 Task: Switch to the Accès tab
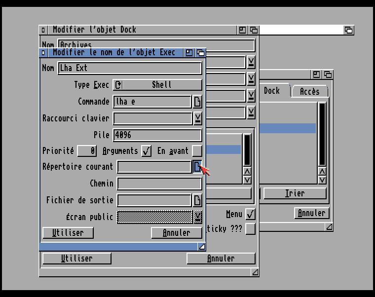tap(309, 91)
